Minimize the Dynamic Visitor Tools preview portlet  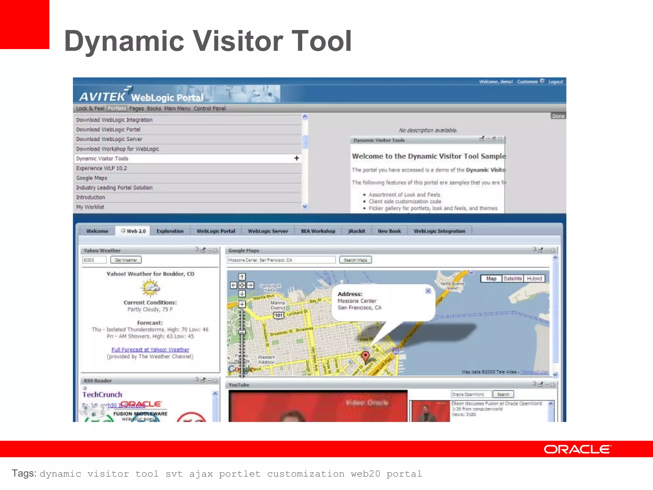pos(488,139)
